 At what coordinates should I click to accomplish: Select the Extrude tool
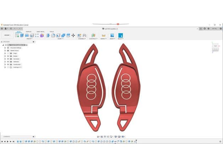[22, 35]
